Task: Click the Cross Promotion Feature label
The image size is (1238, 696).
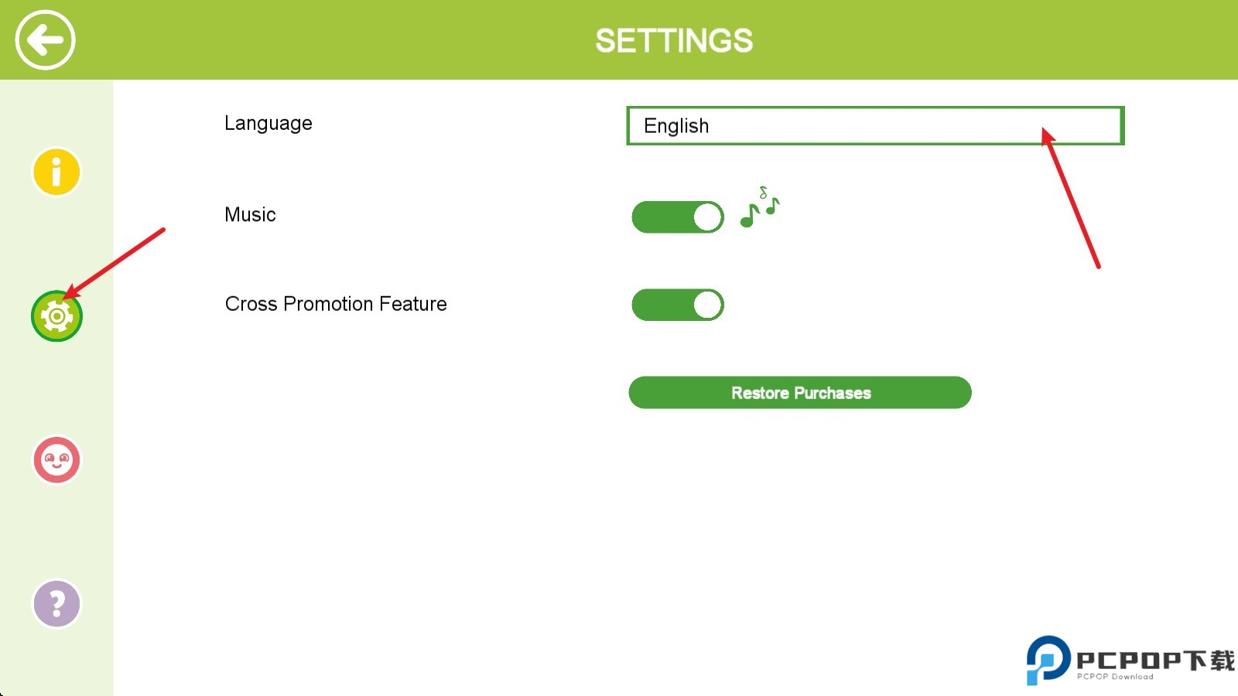Action: [336, 304]
